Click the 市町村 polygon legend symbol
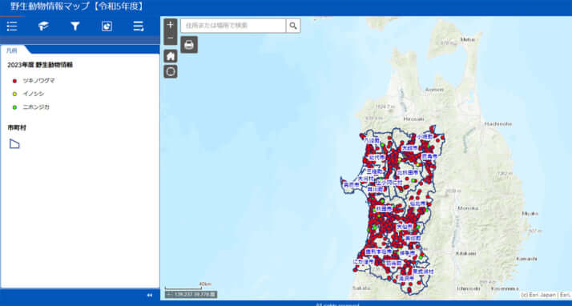This screenshot has height=306, width=572. pos(14,144)
